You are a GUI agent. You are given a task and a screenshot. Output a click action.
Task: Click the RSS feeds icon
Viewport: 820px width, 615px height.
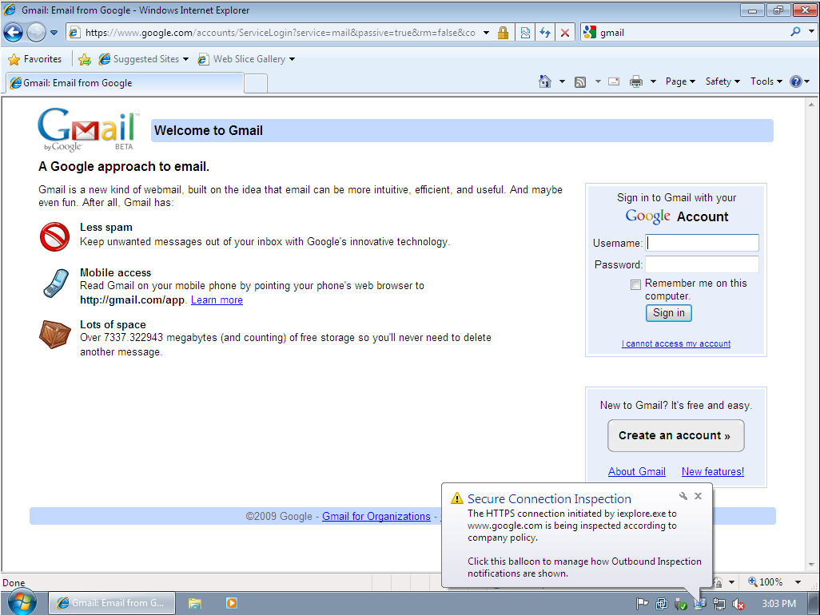[580, 81]
